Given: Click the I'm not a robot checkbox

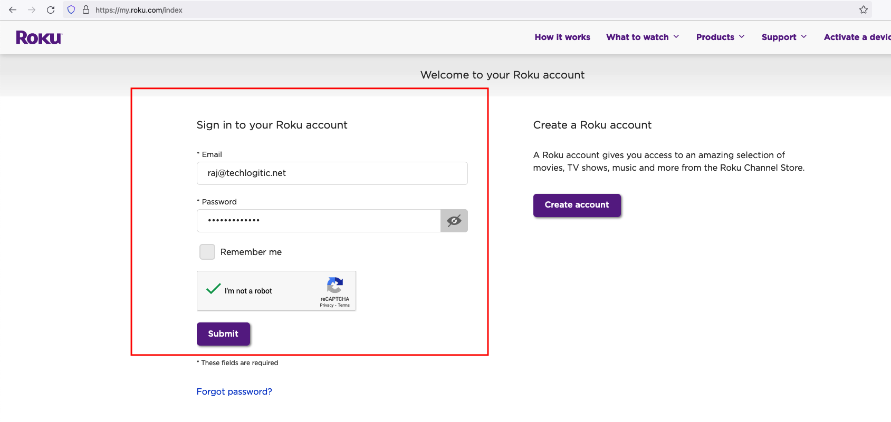Looking at the screenshot, I should 213,289.
